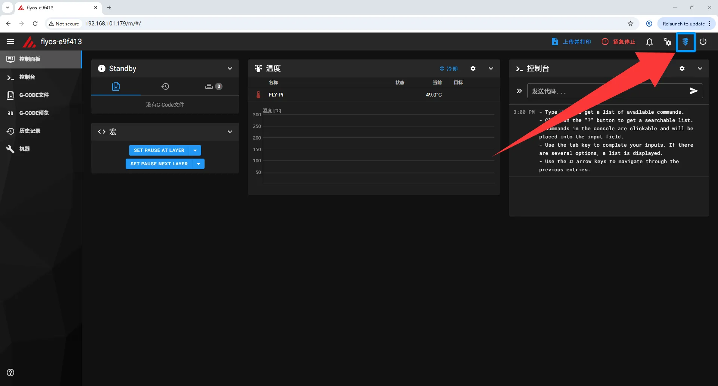718x386 pixels.
Task: Click the hamburger menu icon
Action: pos(10,42)
